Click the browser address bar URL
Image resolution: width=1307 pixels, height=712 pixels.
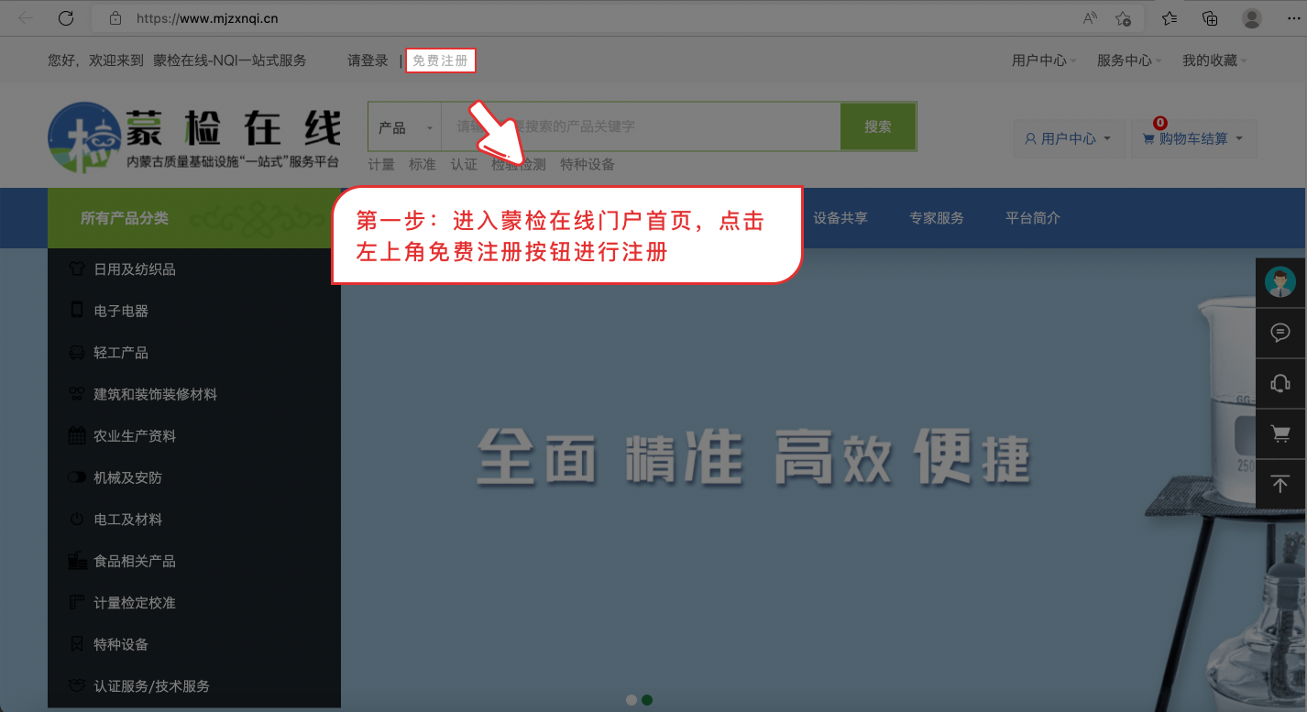[x=207, y=17]
